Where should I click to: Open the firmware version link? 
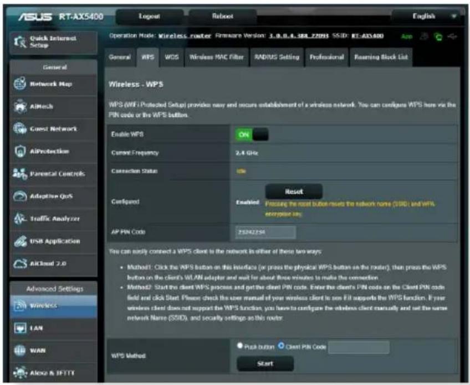coord(298,36)
